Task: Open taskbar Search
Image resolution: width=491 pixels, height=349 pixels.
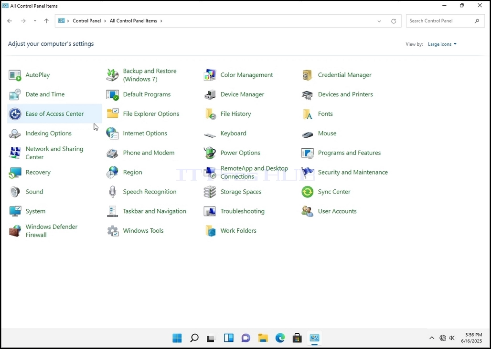Action: click(x=194, y=338)
